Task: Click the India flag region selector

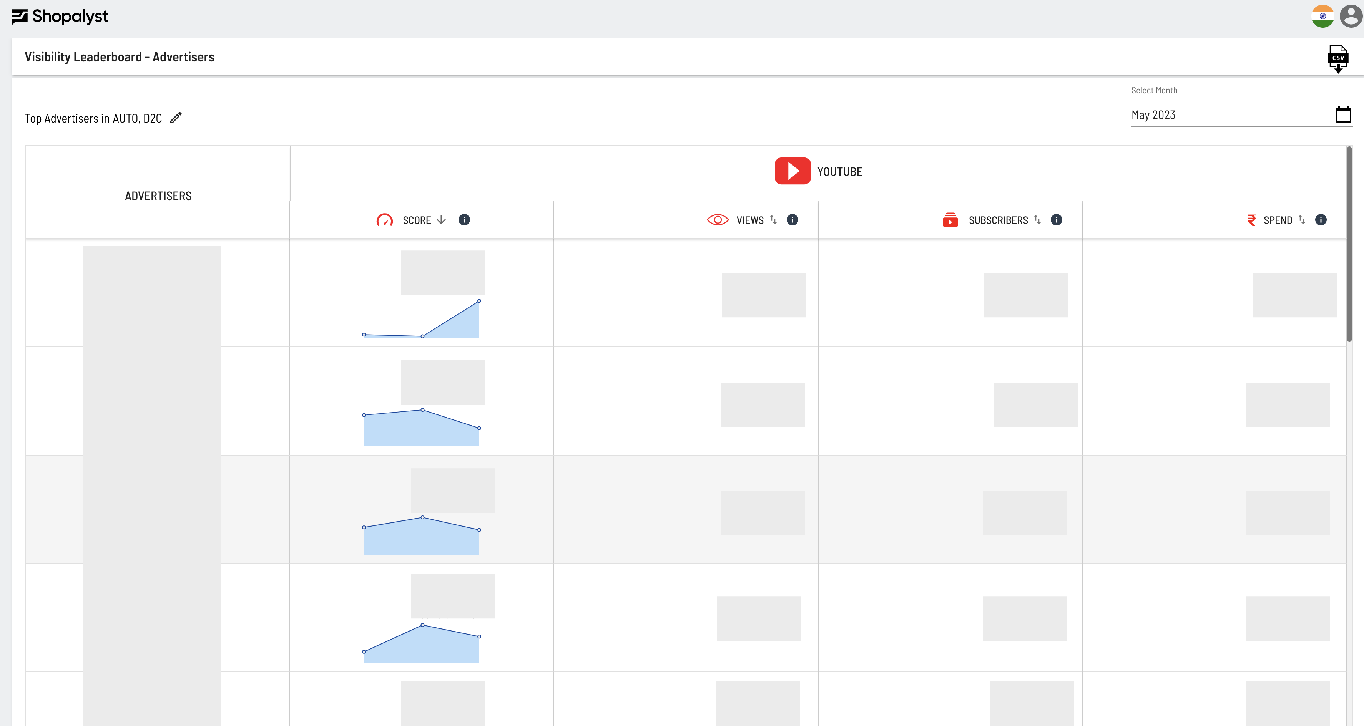Action: point(1322,16)
